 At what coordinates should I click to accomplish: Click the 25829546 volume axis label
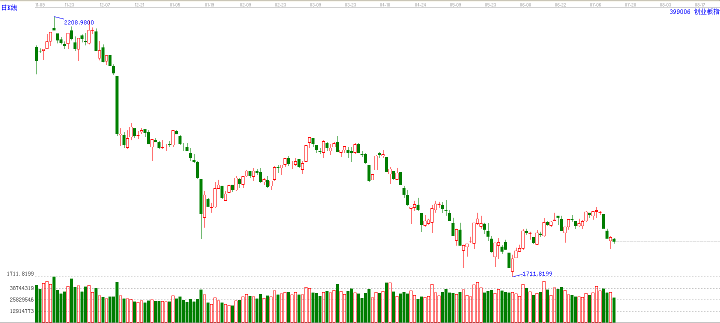(x=21, y=300)
